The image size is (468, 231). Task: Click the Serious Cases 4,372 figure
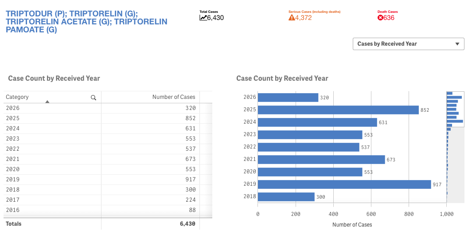tap(304, 18)
